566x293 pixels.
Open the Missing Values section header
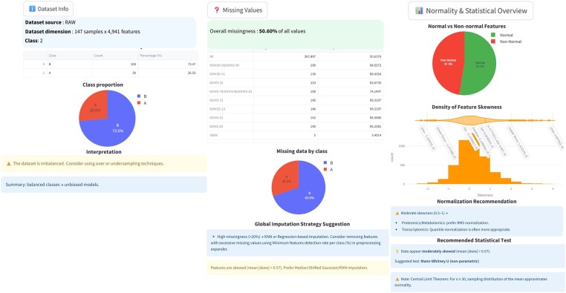coord(238,10)
